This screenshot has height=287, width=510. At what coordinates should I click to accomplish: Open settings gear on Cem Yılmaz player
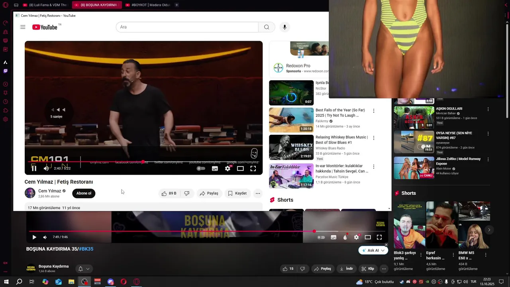click(x=228, y=169)
